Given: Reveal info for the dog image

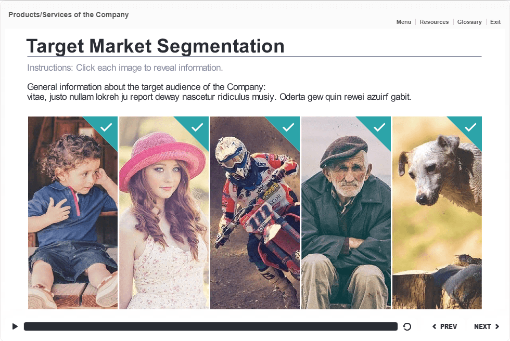Looking at the screenshot, I should tap(437, 218).
